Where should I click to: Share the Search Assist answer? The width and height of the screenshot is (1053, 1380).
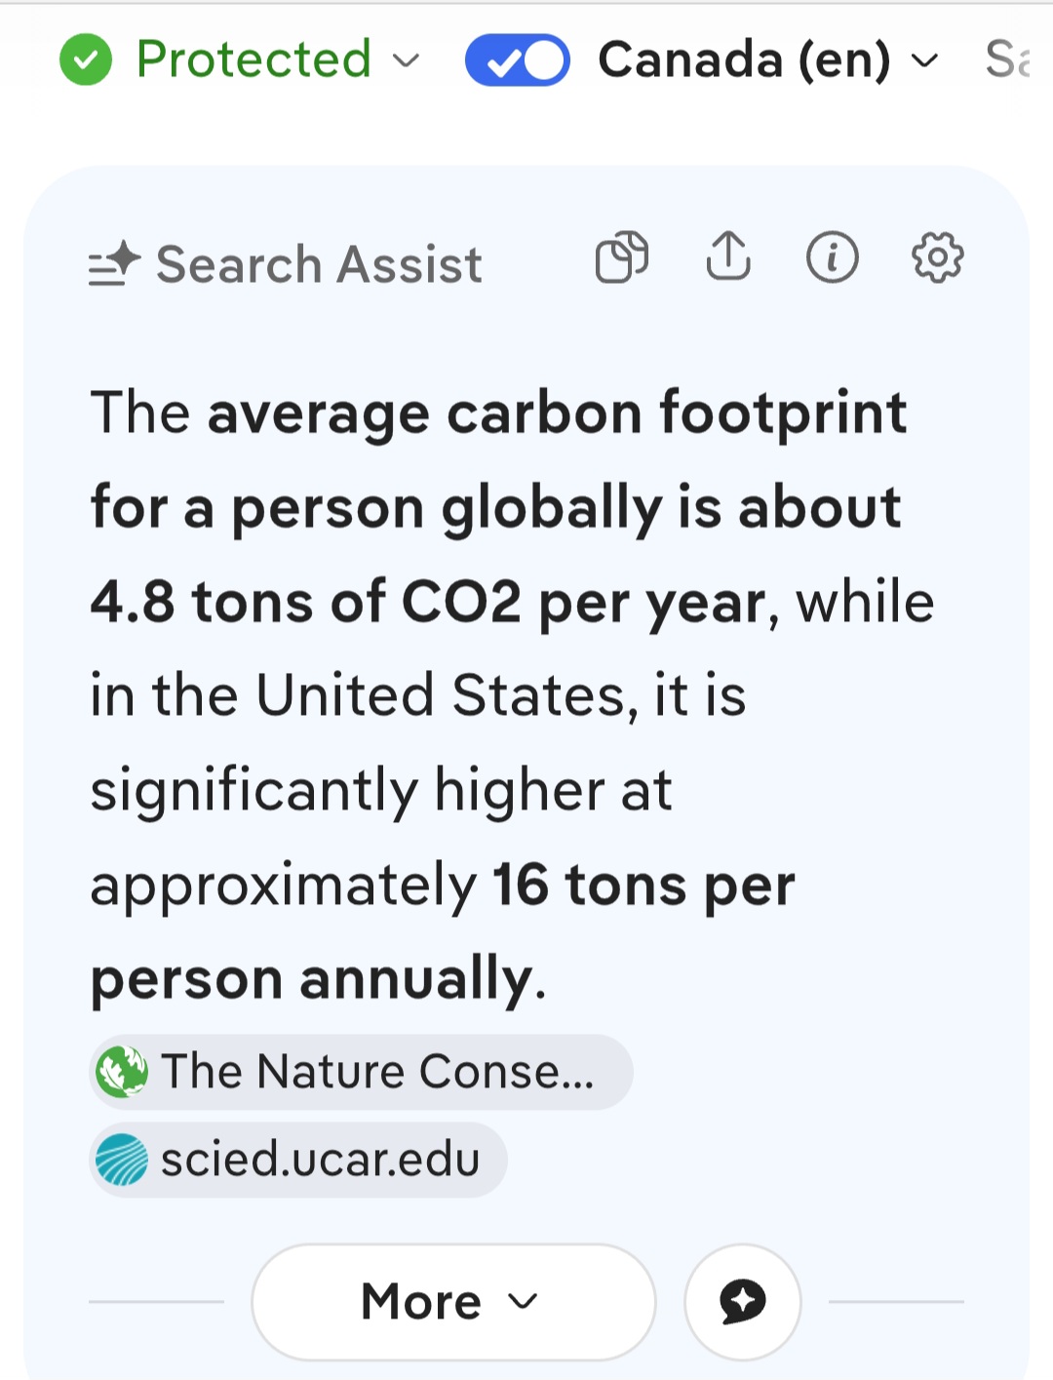727,257
